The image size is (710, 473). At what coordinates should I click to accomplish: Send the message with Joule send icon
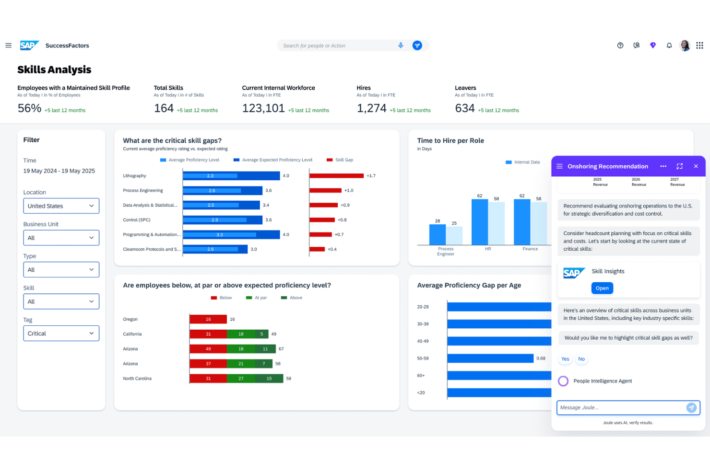pyautogui.click(x=691, y=407)
